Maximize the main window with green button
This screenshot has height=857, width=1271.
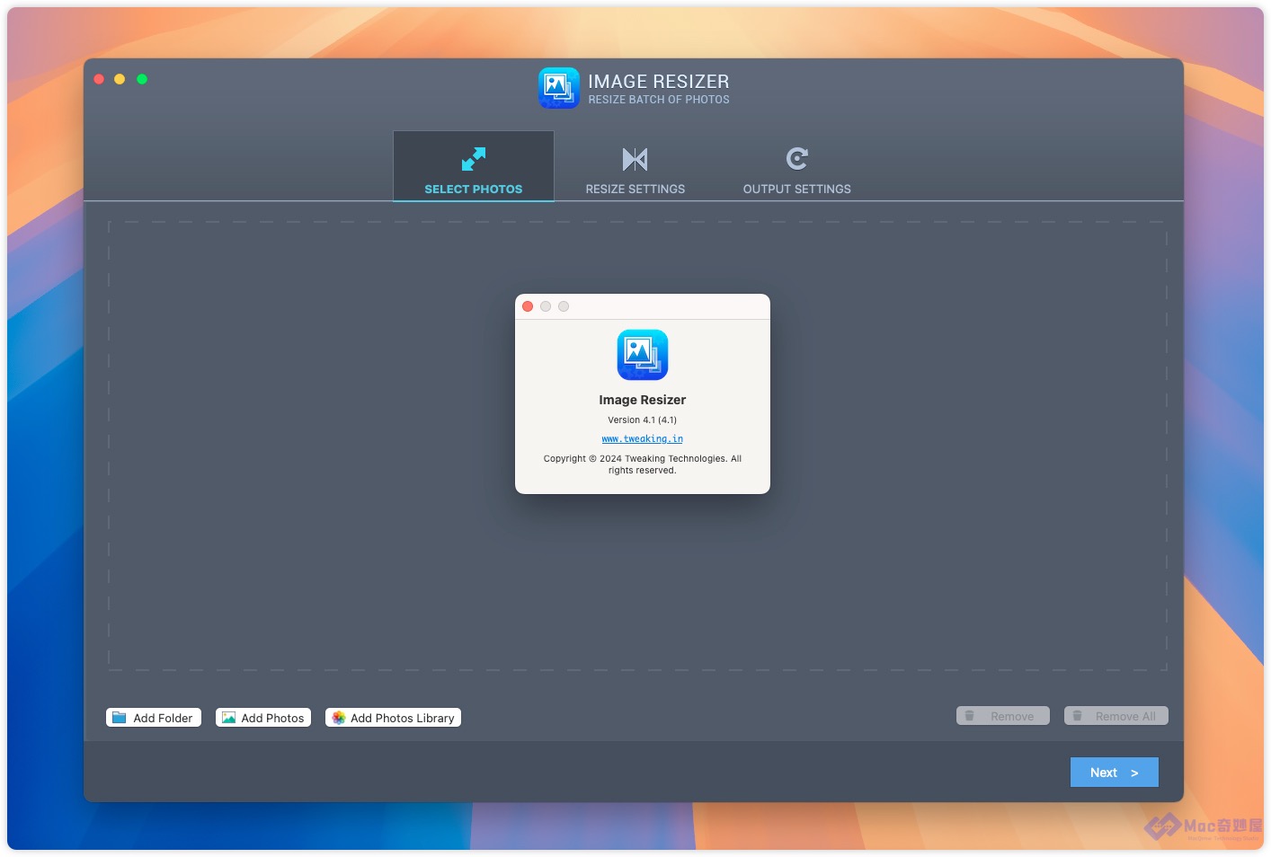[x=142, y=79]
